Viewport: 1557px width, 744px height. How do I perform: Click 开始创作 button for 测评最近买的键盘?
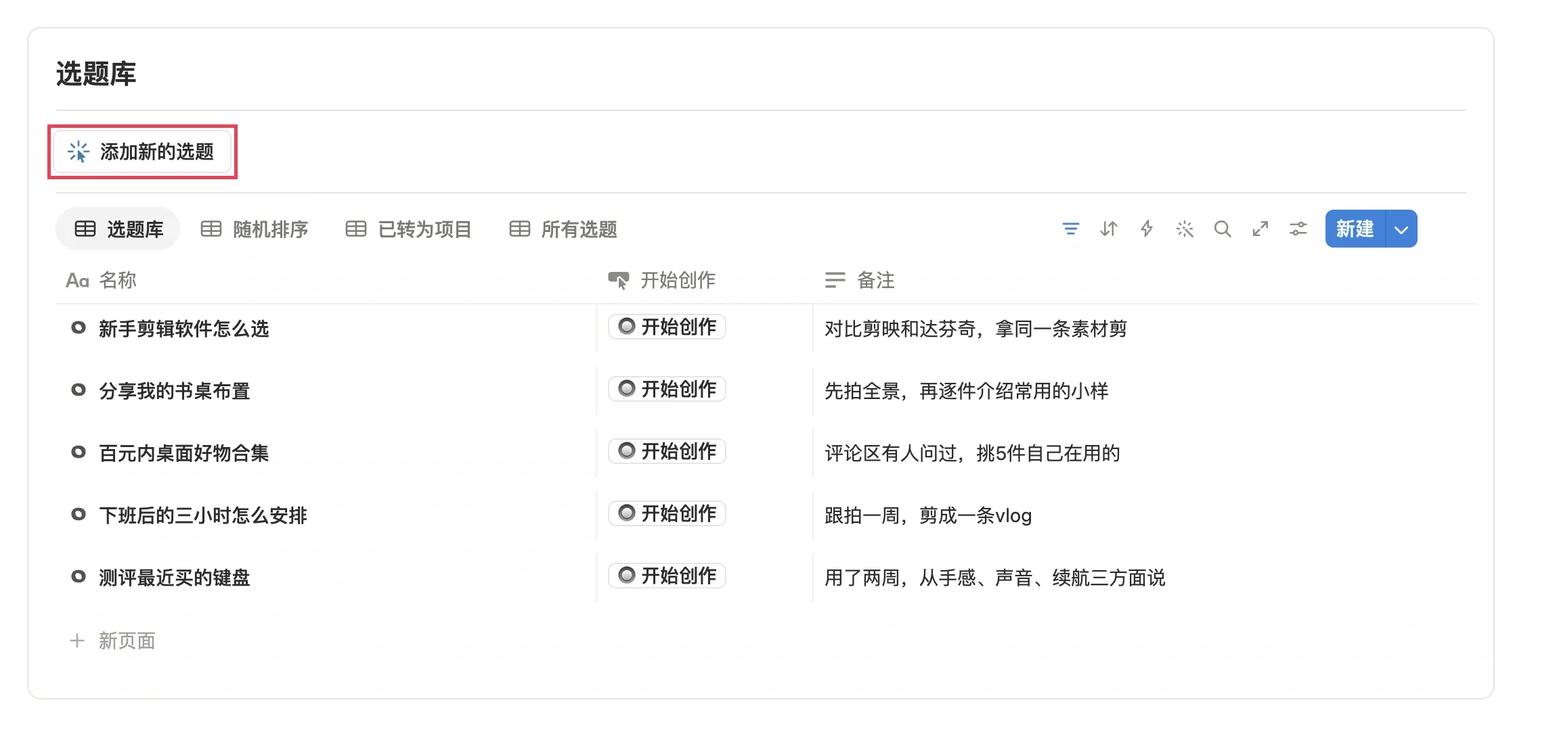click(667, 576)
